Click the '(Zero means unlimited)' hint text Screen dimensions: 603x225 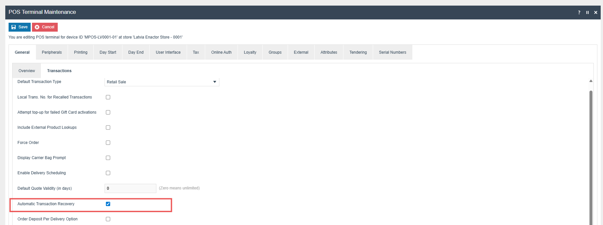(x=179, y=188)
